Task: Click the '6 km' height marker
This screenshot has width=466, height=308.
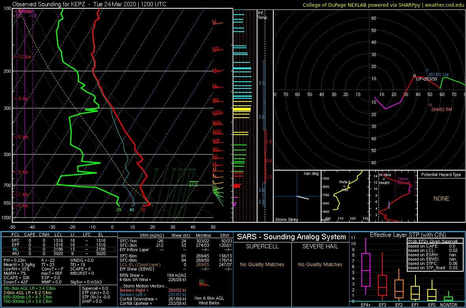Action: tap(23, 137)
